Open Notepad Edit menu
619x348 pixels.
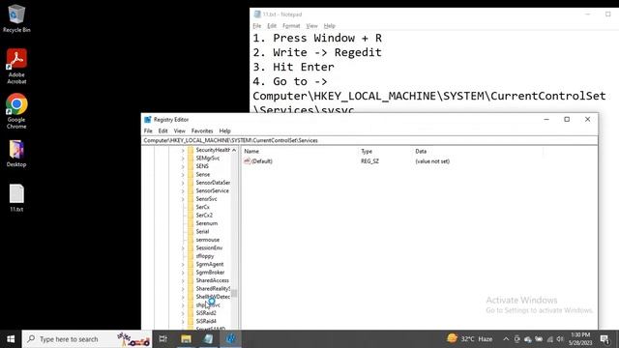click(272, 26)
